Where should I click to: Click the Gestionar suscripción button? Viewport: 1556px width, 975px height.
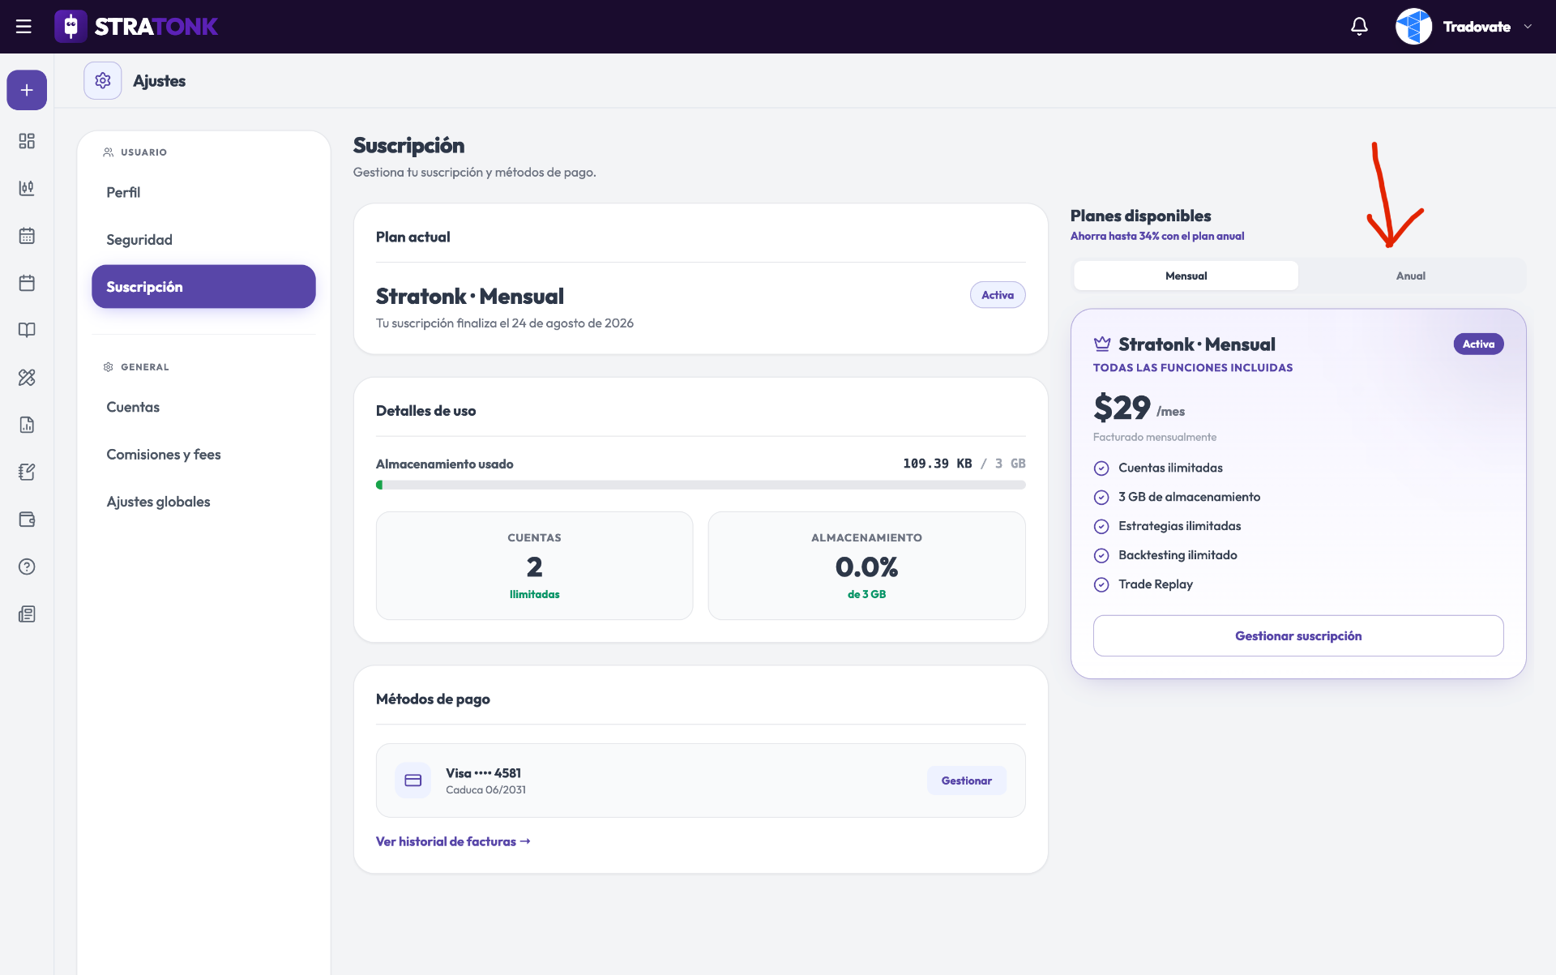coord(1298,636)
